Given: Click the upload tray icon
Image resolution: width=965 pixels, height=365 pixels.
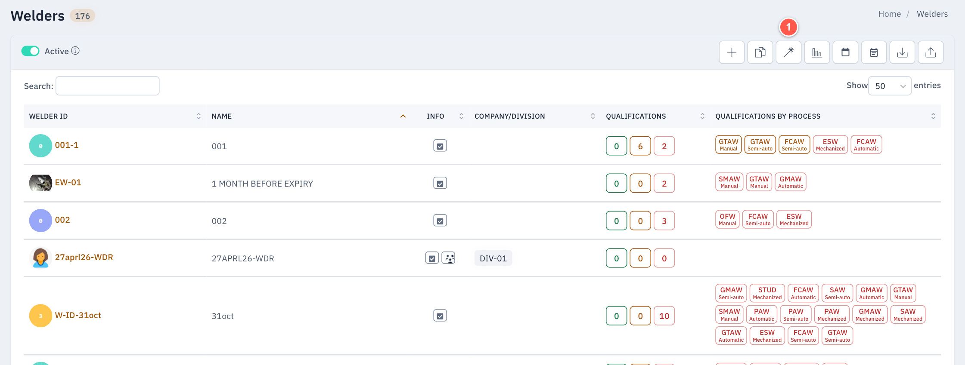Looking at the screenshot, I should [931, 52].
